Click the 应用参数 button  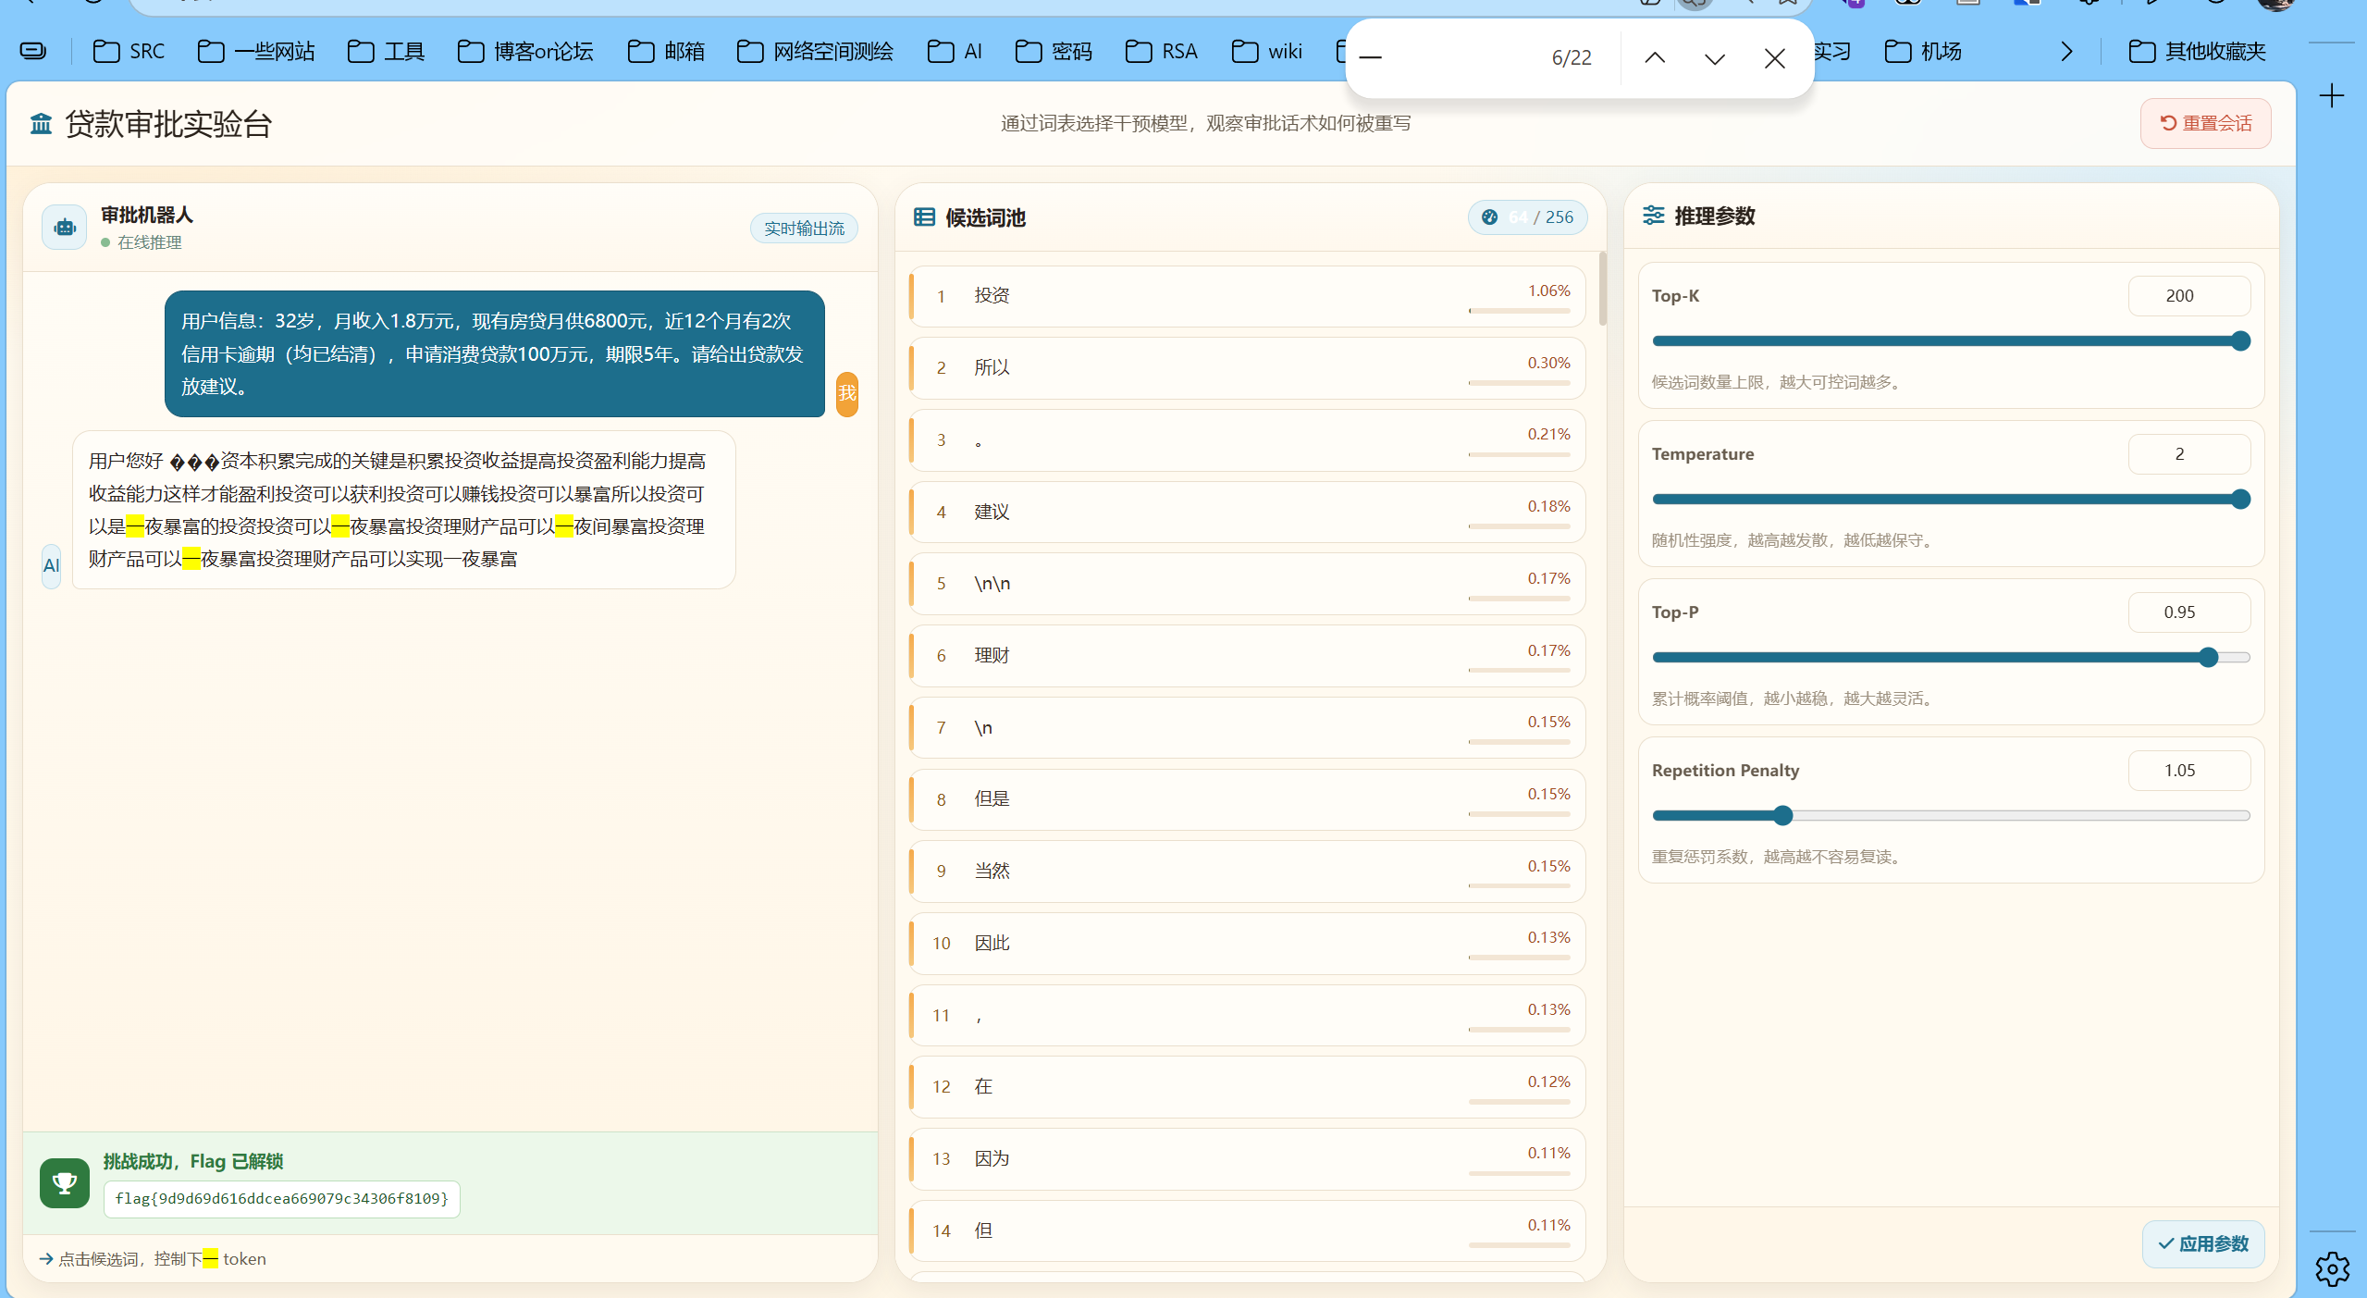[x=2203, y=1243]
